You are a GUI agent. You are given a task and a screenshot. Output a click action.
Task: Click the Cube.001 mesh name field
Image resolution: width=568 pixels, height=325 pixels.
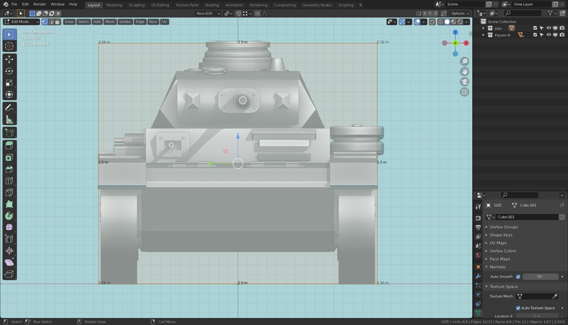pyautogui.click(x=527, y=217)
